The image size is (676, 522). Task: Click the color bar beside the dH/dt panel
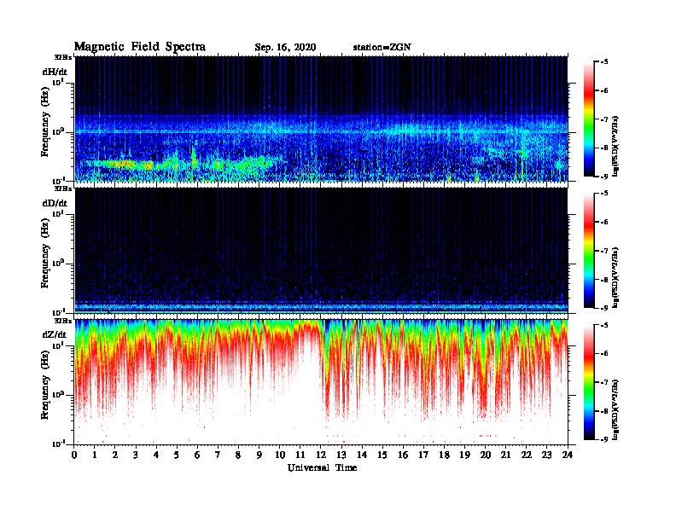pos(589,119)
